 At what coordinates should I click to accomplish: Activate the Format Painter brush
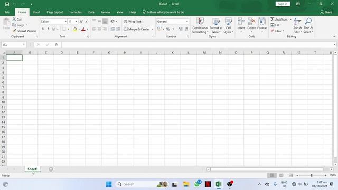[x=24, y=31]
